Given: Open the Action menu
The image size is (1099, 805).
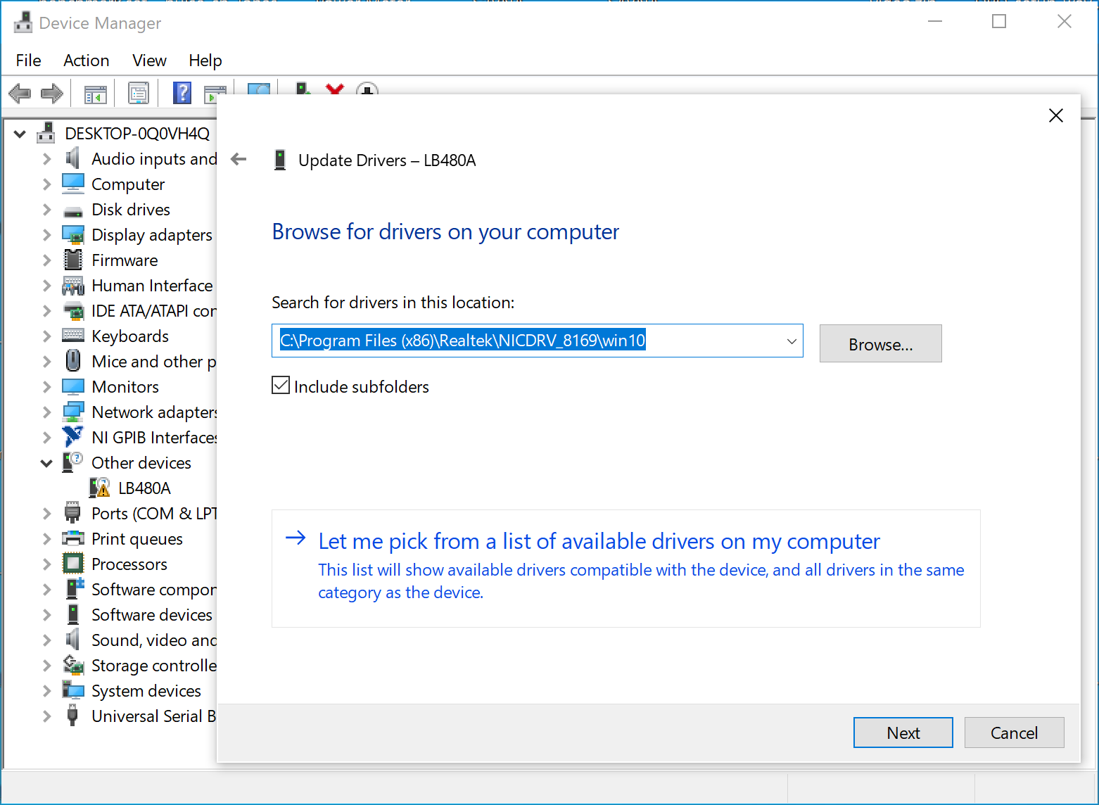Looking at the screenshot, I should (x=87, y=61).
